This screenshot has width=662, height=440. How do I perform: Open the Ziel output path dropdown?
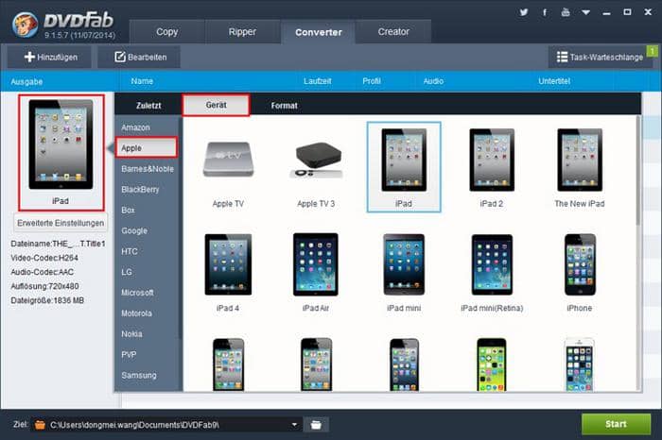click(295, 425)
